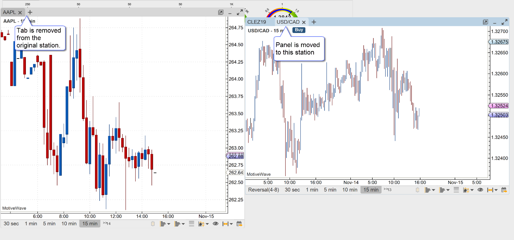
Task: Click the horizontal lines icon on USD/CAD chart
Action: (x=456, y=190)
